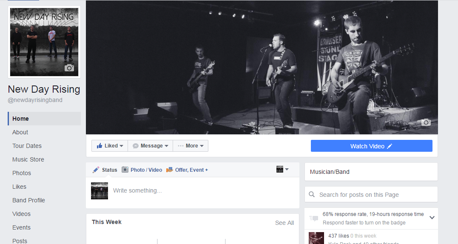
Task: Click the Offer, Event + megaphone icon
Action: (169, 170)
